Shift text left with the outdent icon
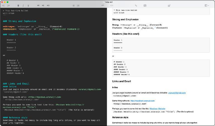 click(3, 6)
